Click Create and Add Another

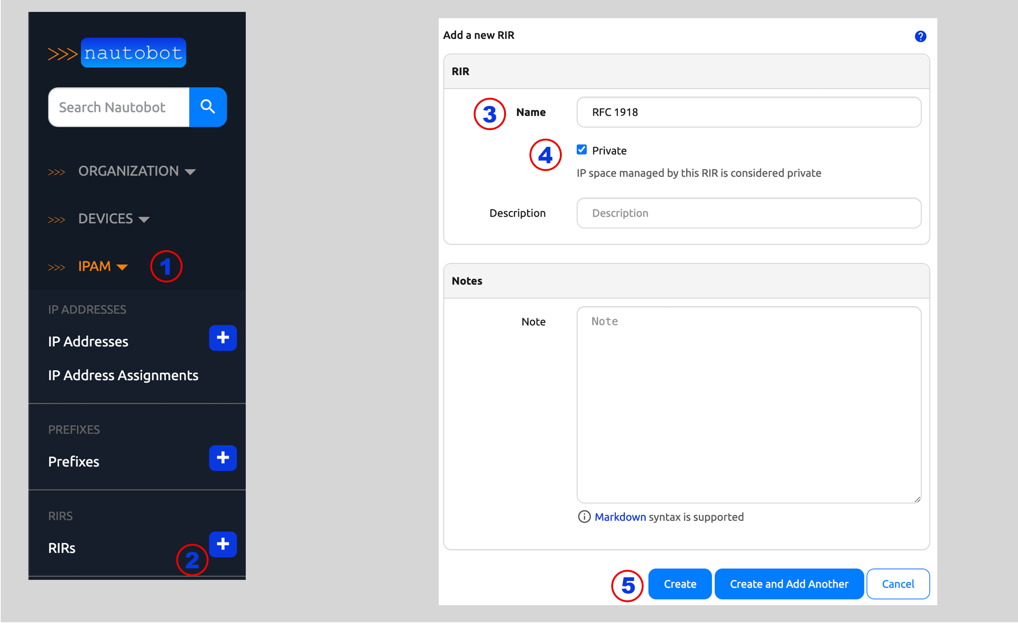pos(788,584)
